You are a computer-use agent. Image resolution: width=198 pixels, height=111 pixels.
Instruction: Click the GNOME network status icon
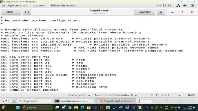pos(178,6)
